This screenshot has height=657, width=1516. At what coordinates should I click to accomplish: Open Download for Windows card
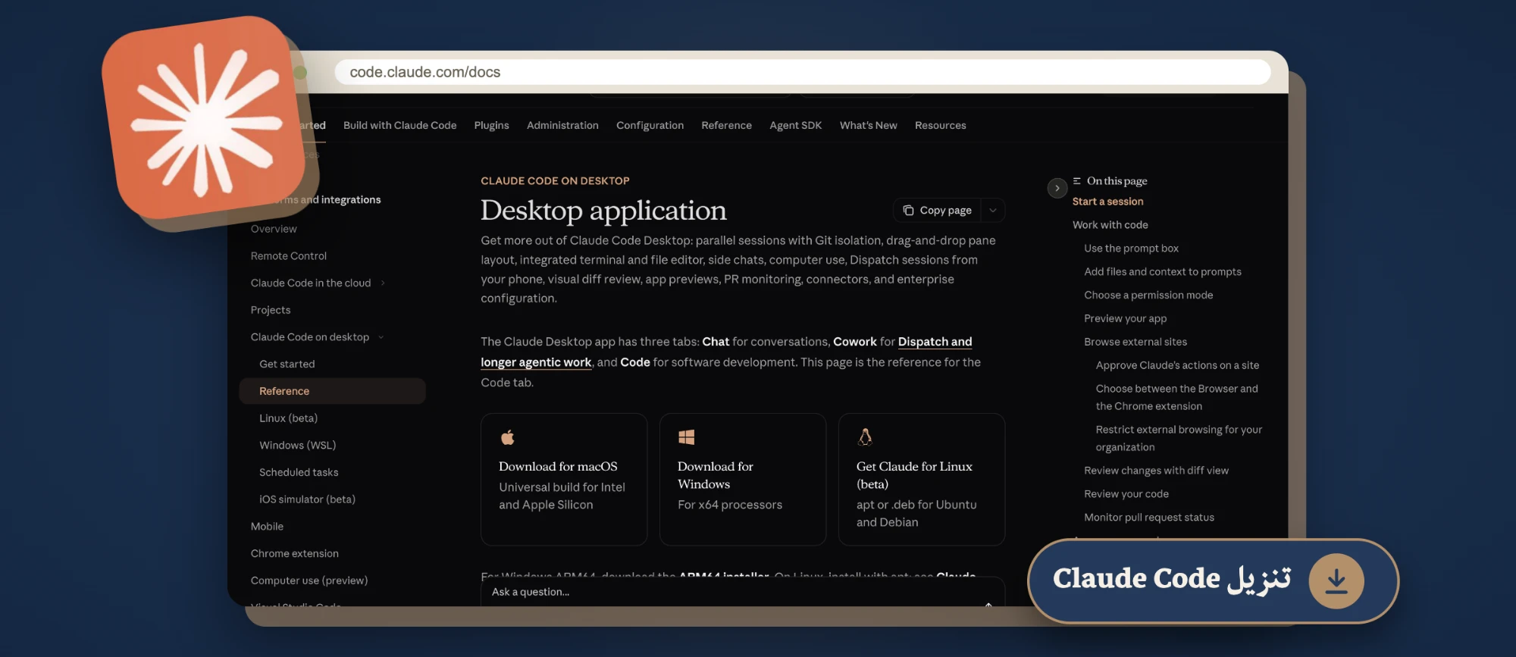click(x=743, y=479)
